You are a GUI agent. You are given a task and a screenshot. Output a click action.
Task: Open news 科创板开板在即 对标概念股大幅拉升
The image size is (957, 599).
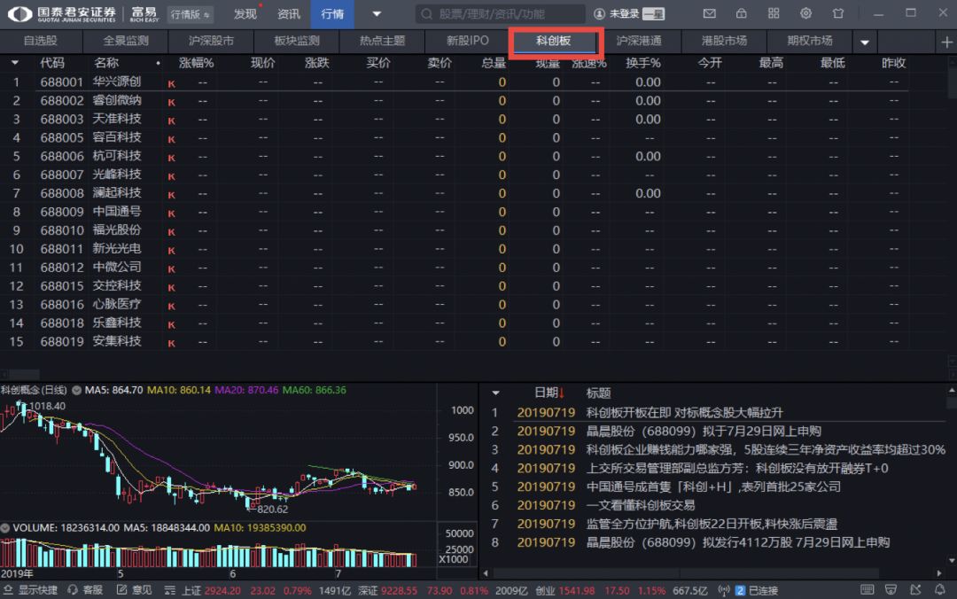pos(684,413)
